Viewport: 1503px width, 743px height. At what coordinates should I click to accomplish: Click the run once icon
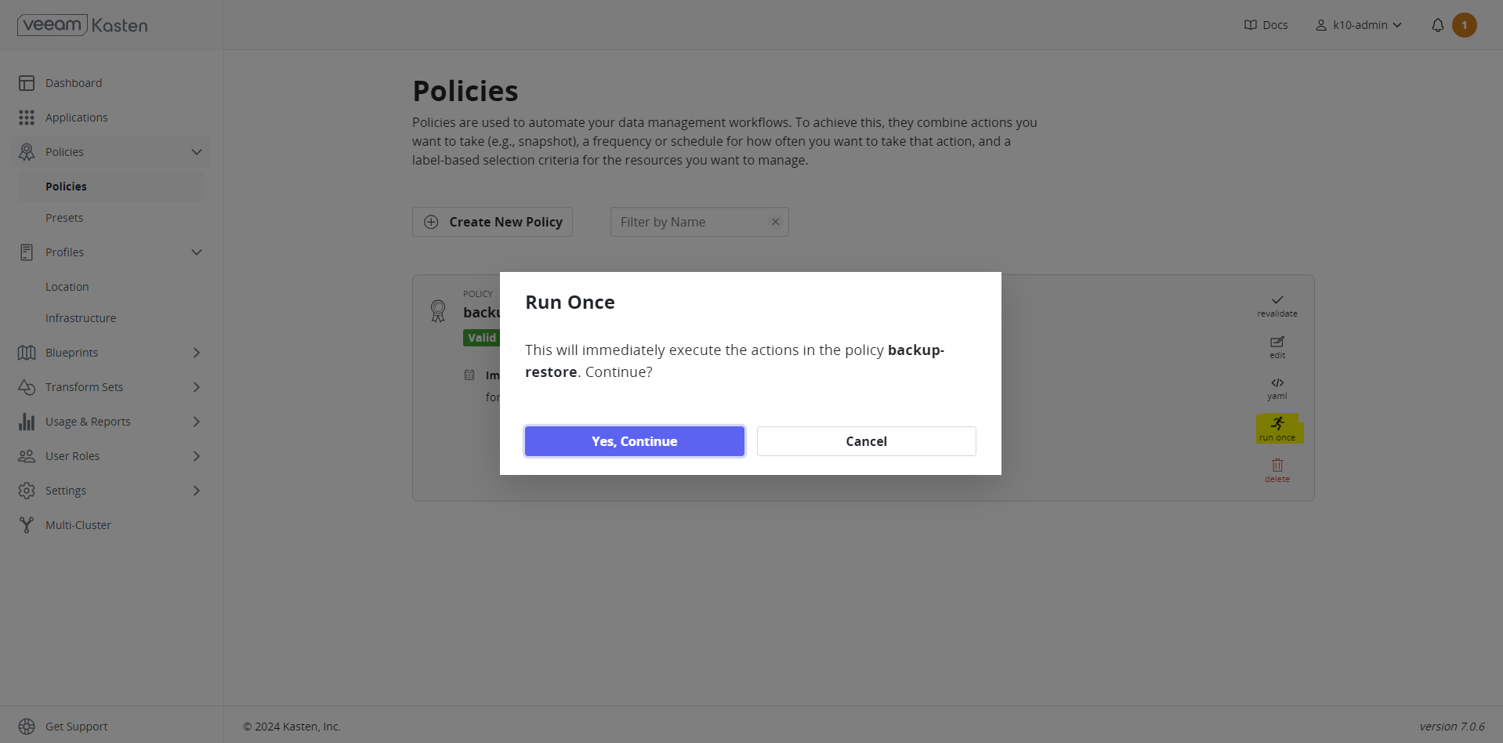tap(1277, 424)
